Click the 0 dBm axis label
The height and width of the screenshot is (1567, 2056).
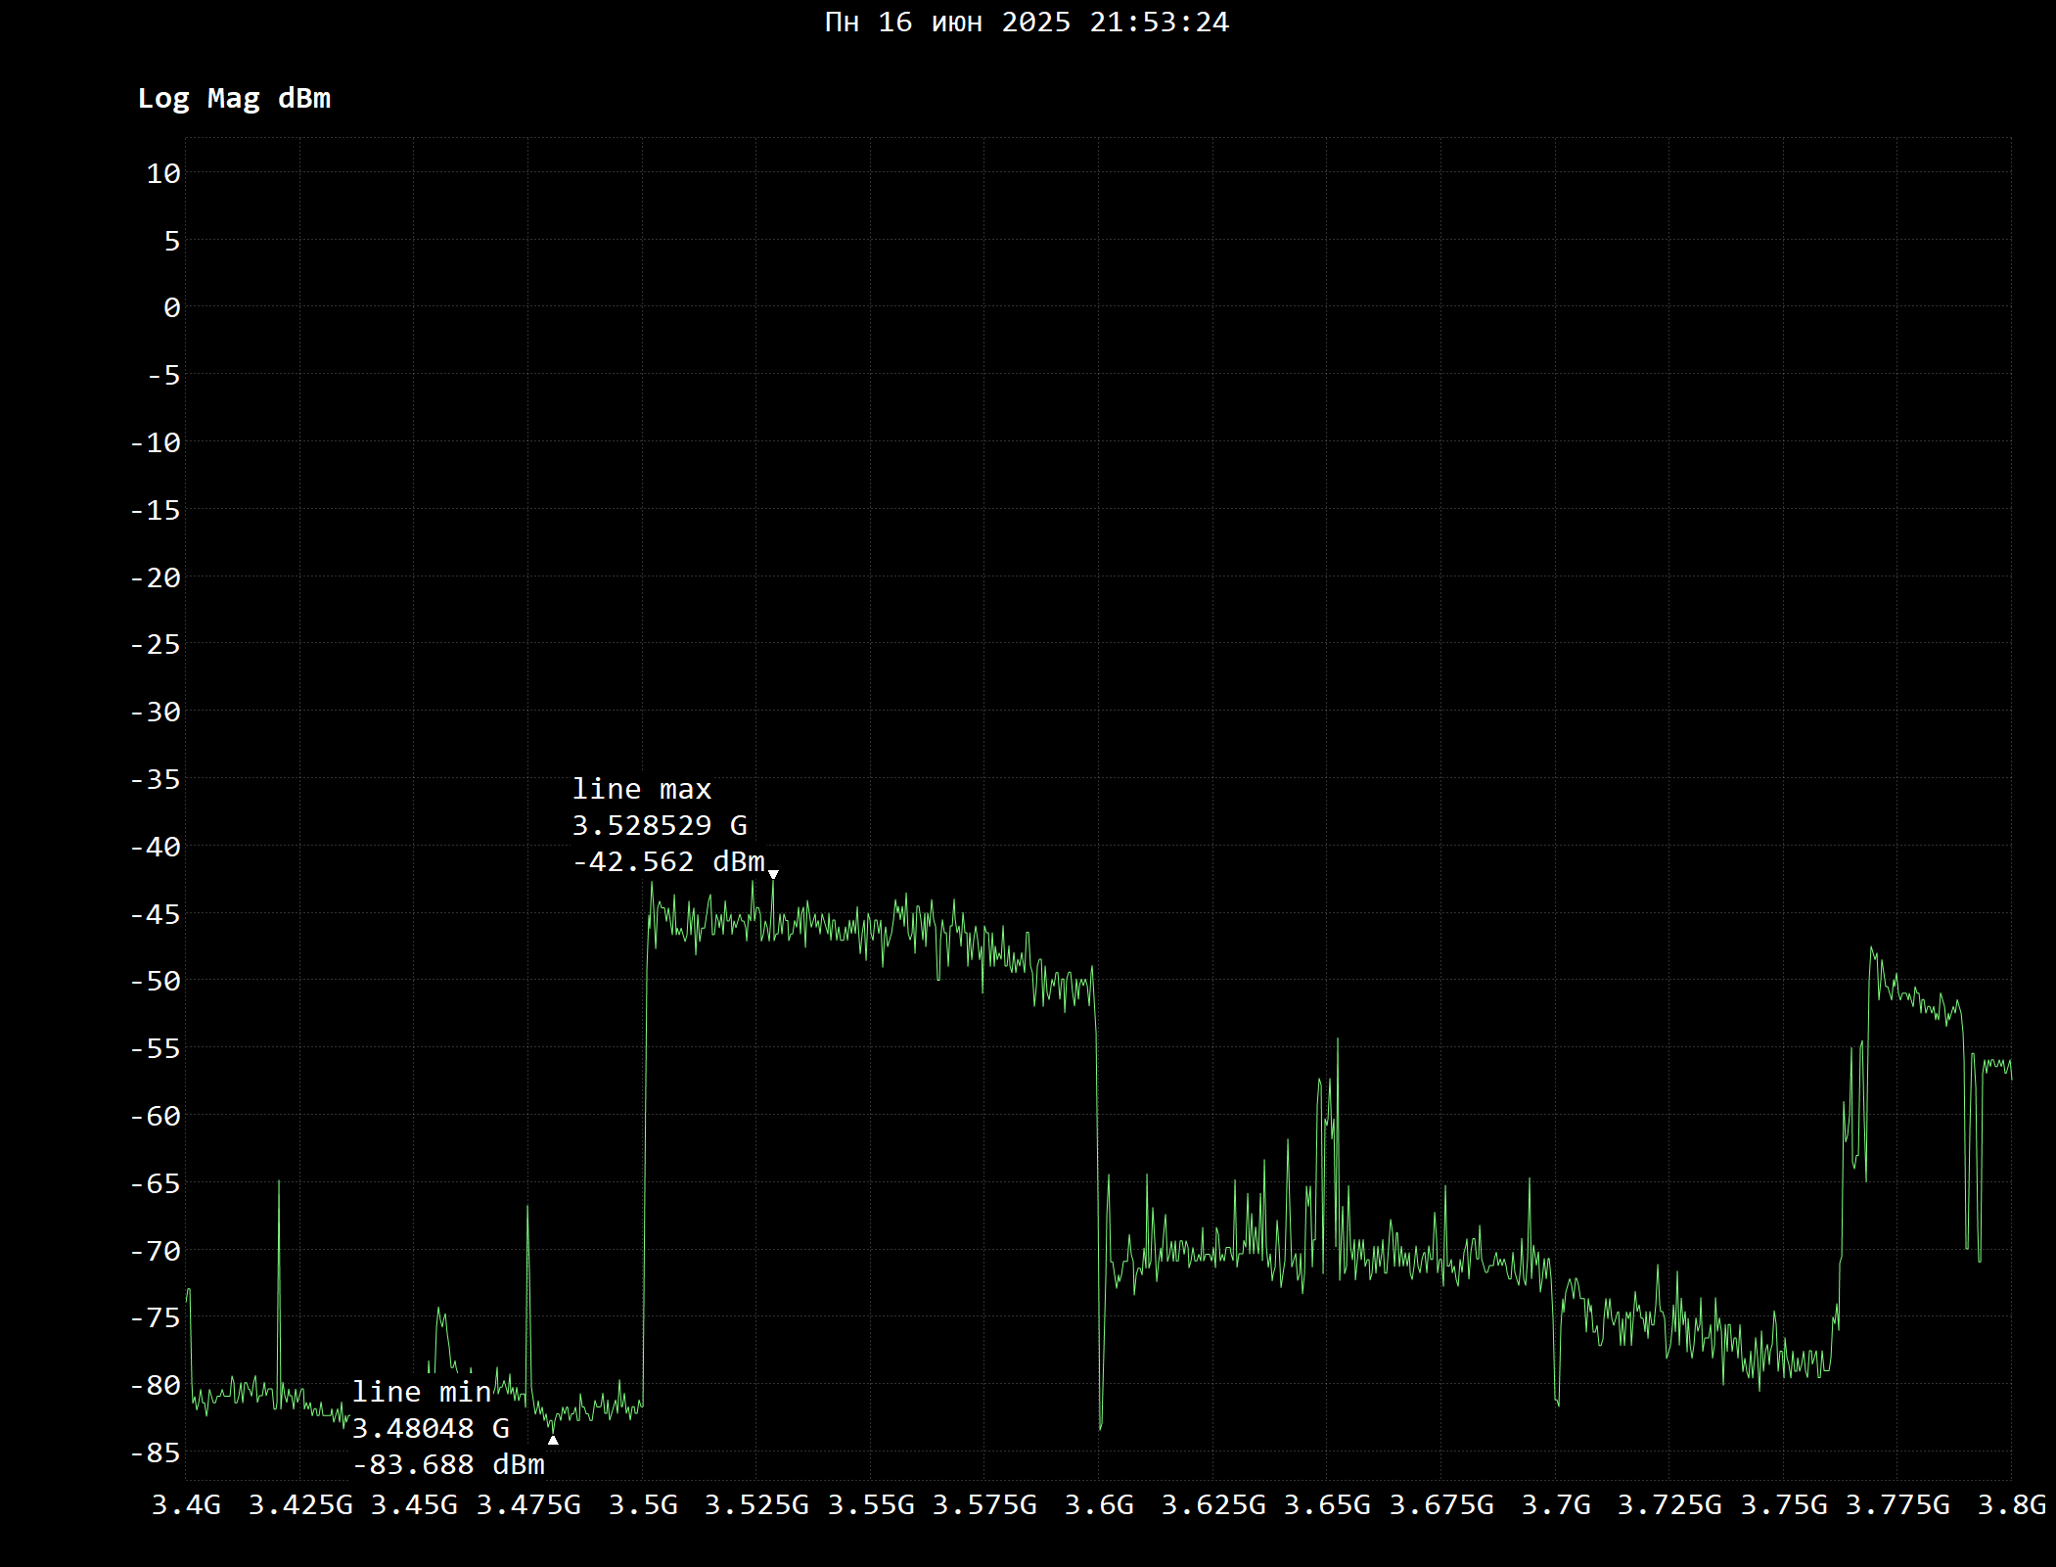pyautogui.click(x=172, y=308)
